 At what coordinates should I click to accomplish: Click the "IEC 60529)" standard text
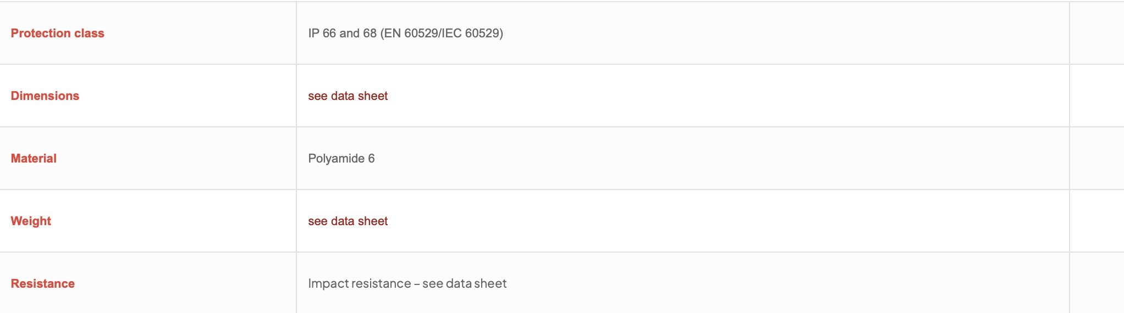click(x=472, y=33)
